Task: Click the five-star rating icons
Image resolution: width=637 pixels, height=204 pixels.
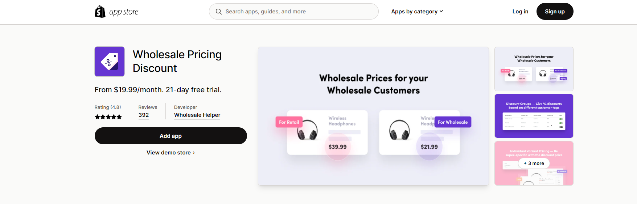Action: click(108, 117)
